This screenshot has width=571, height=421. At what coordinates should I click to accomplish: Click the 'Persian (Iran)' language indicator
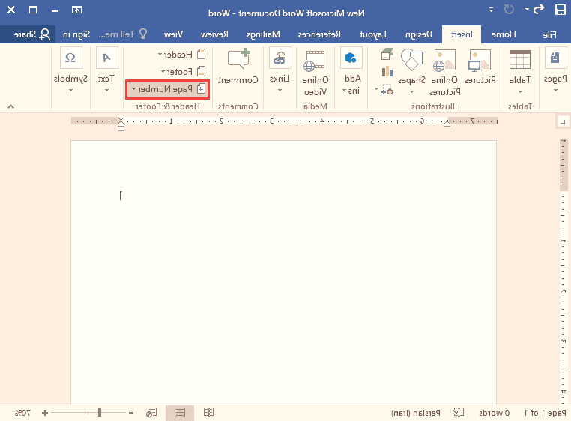click(x=415, y=413)
